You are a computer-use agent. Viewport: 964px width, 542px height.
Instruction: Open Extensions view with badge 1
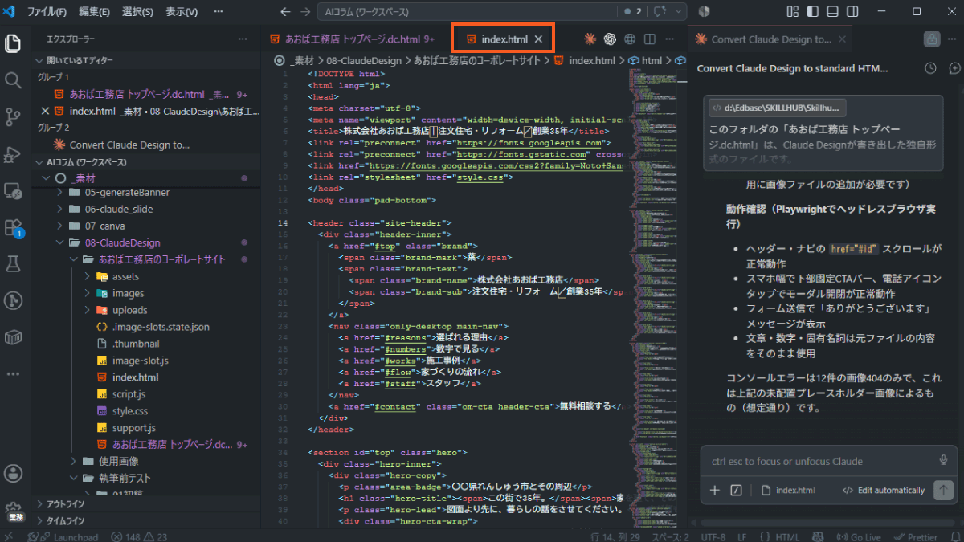pos(13,227)
